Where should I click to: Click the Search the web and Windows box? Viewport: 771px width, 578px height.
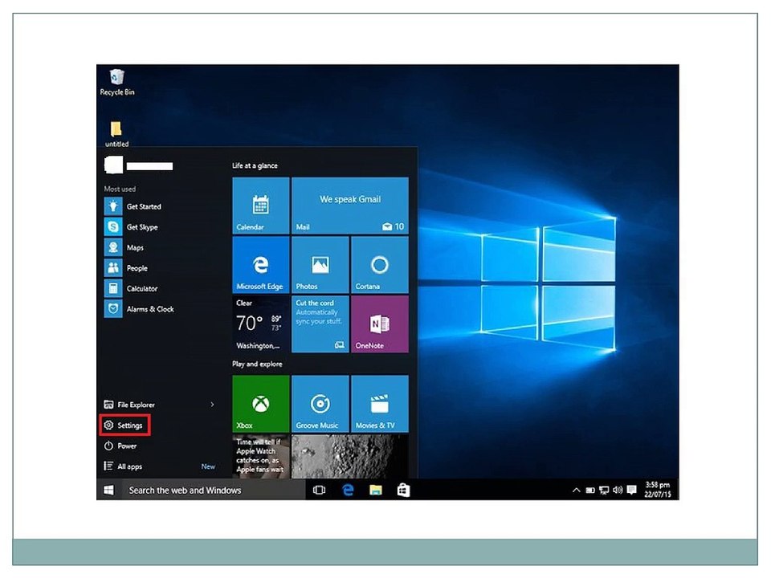213,490
